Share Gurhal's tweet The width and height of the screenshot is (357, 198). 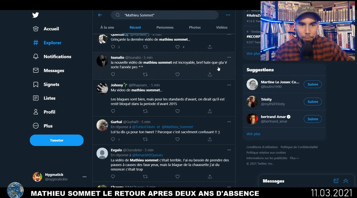pos(210,139)
